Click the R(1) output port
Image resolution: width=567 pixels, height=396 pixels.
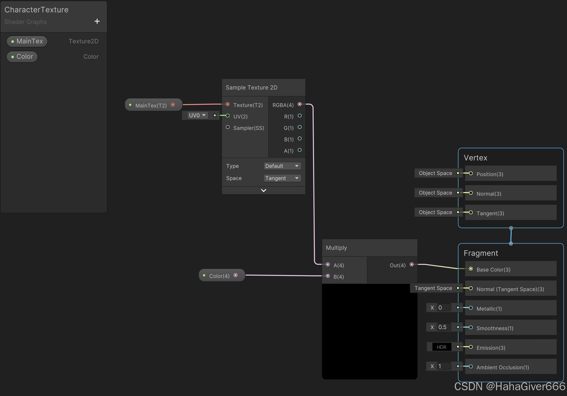pyautogui.click(x=300, y=116)
